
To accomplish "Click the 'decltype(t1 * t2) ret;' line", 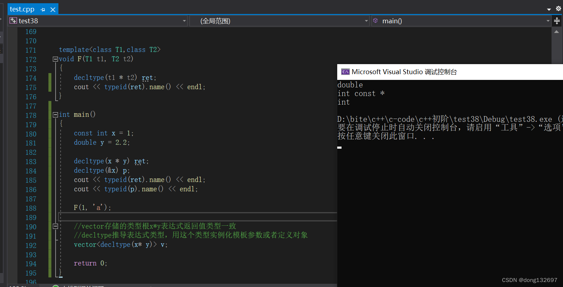I will pyautogui.click(x=115, y=78).
